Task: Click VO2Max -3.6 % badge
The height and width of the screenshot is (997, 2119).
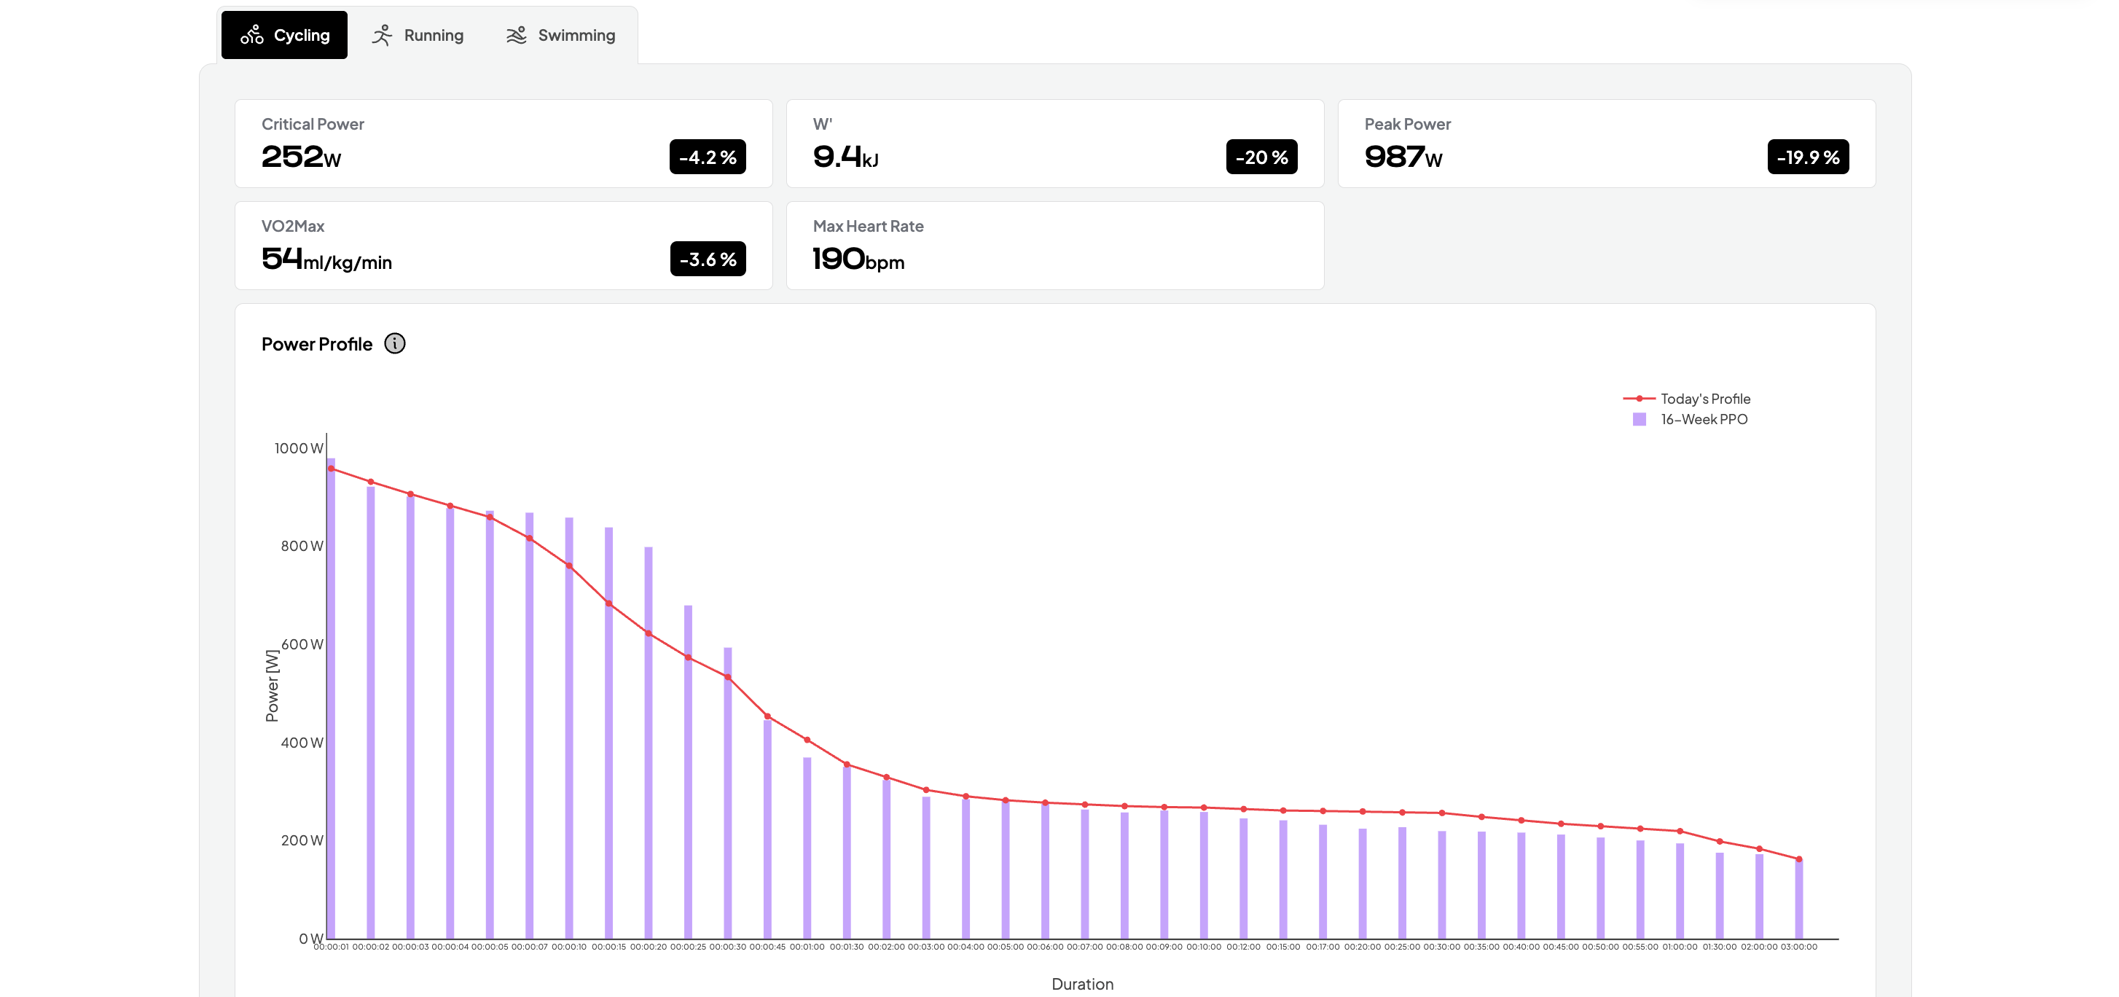Action: pos(708,259)
